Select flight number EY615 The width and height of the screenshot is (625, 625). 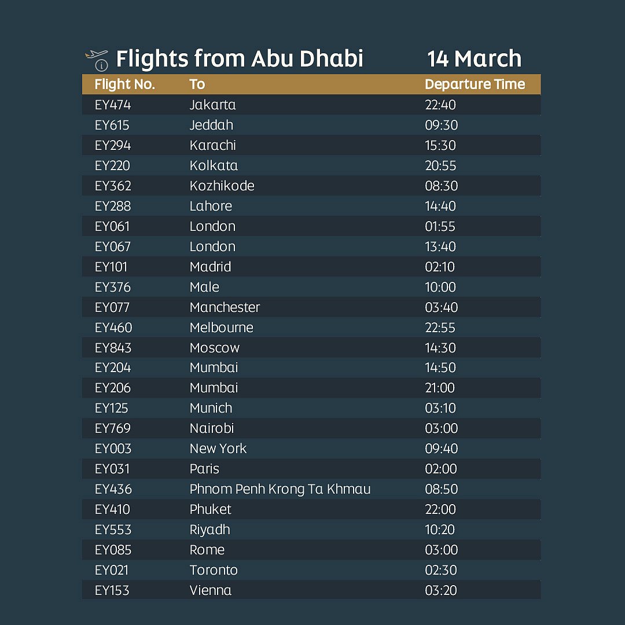[x=112, y=125]
